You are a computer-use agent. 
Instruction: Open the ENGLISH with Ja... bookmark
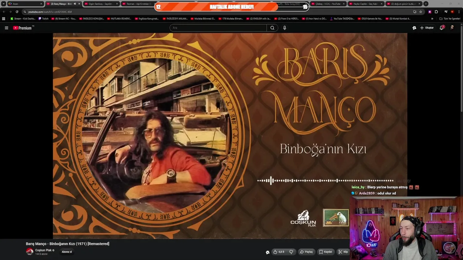[x=258, y=18]
